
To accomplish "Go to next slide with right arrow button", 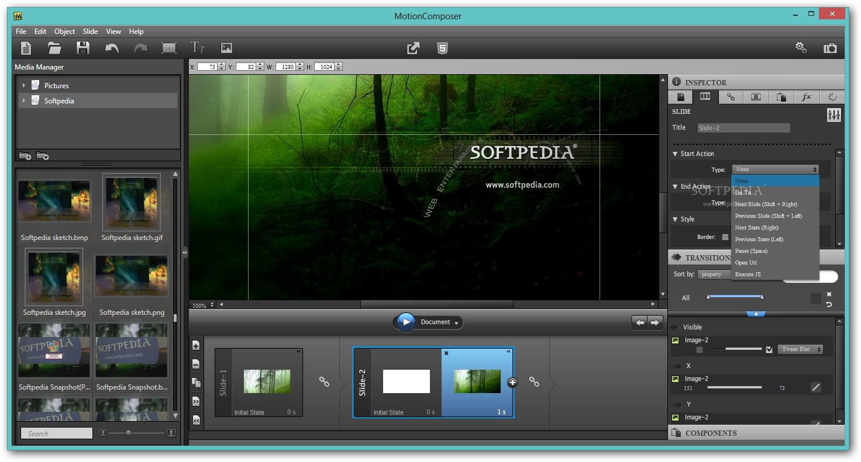I will (655, 322).
